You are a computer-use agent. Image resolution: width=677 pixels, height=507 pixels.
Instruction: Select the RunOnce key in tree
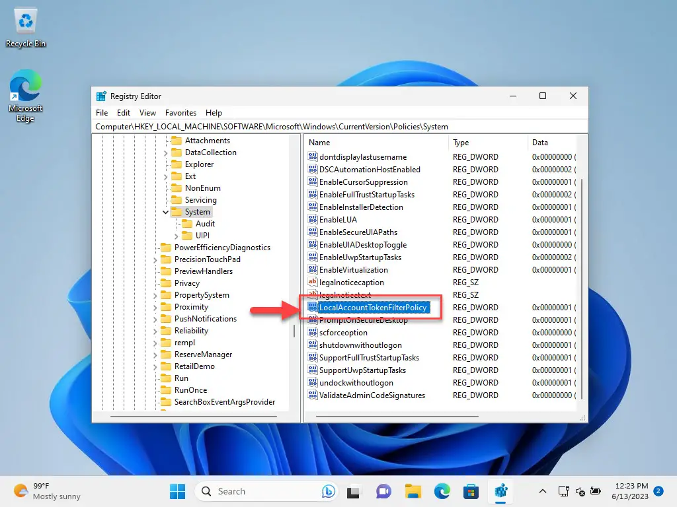point(190,389)
